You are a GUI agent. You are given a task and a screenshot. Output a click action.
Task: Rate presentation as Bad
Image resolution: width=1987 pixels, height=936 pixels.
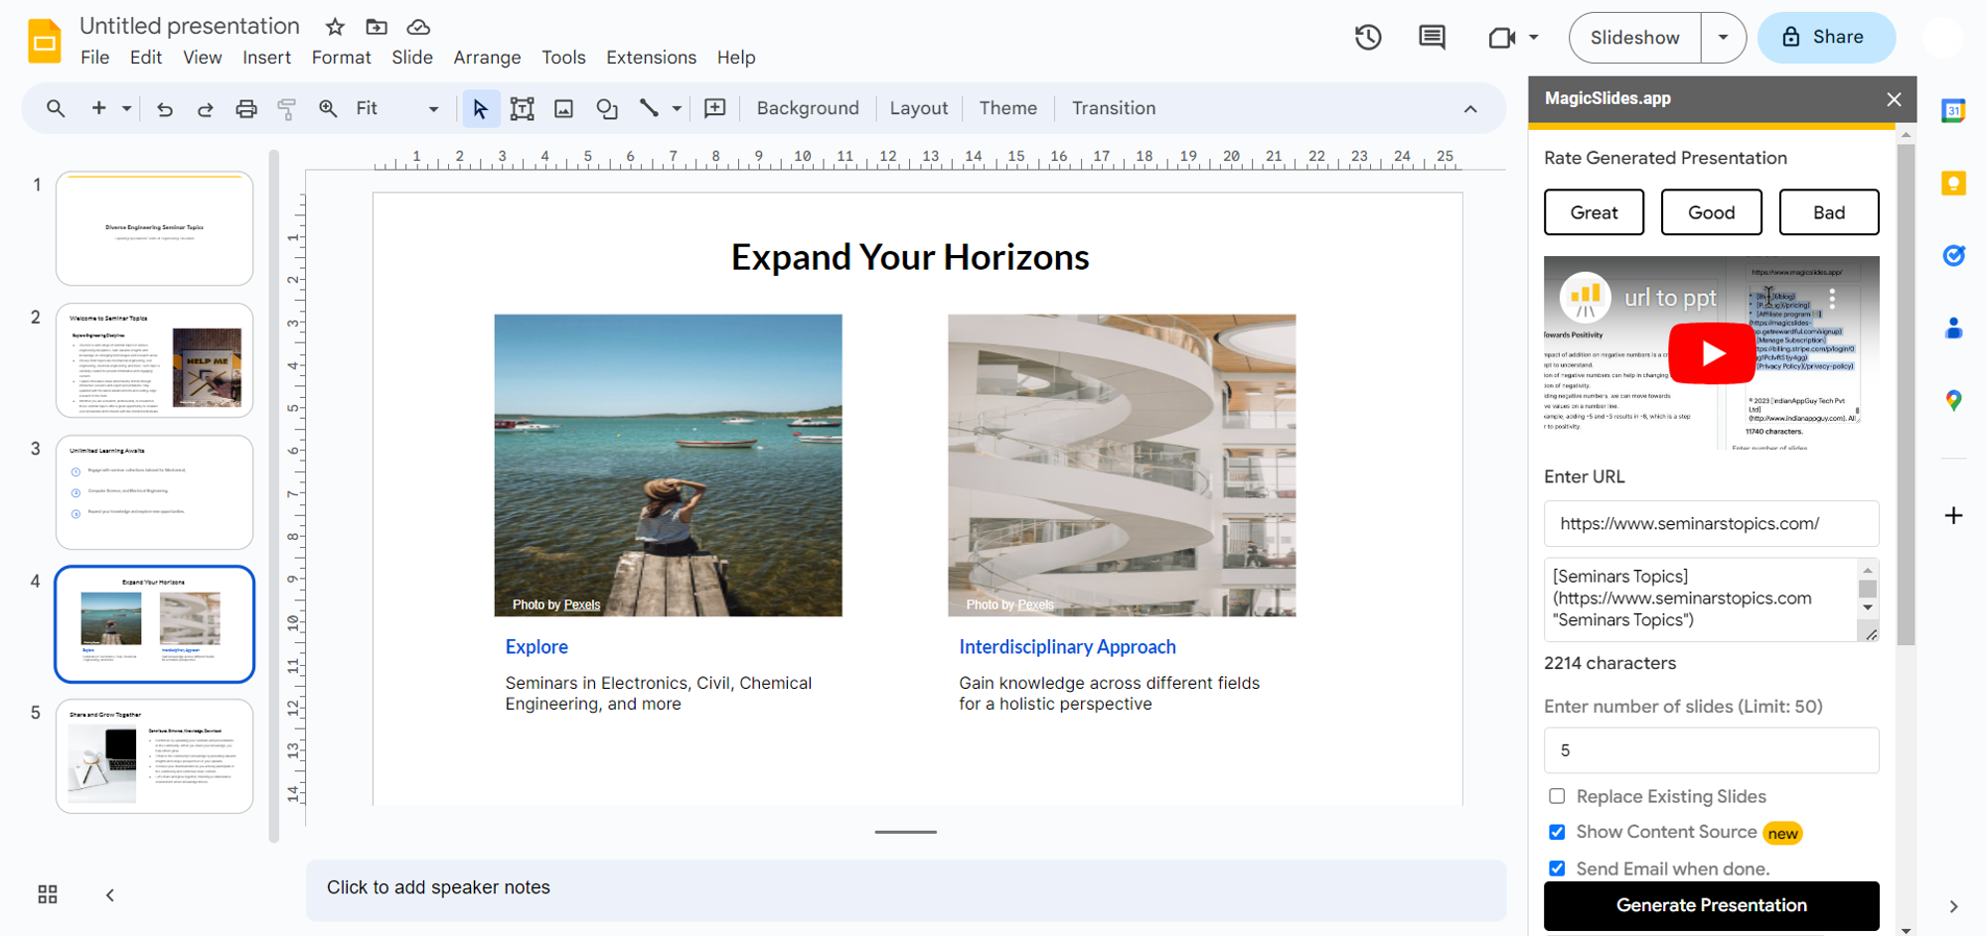(x=1828, y=212)
